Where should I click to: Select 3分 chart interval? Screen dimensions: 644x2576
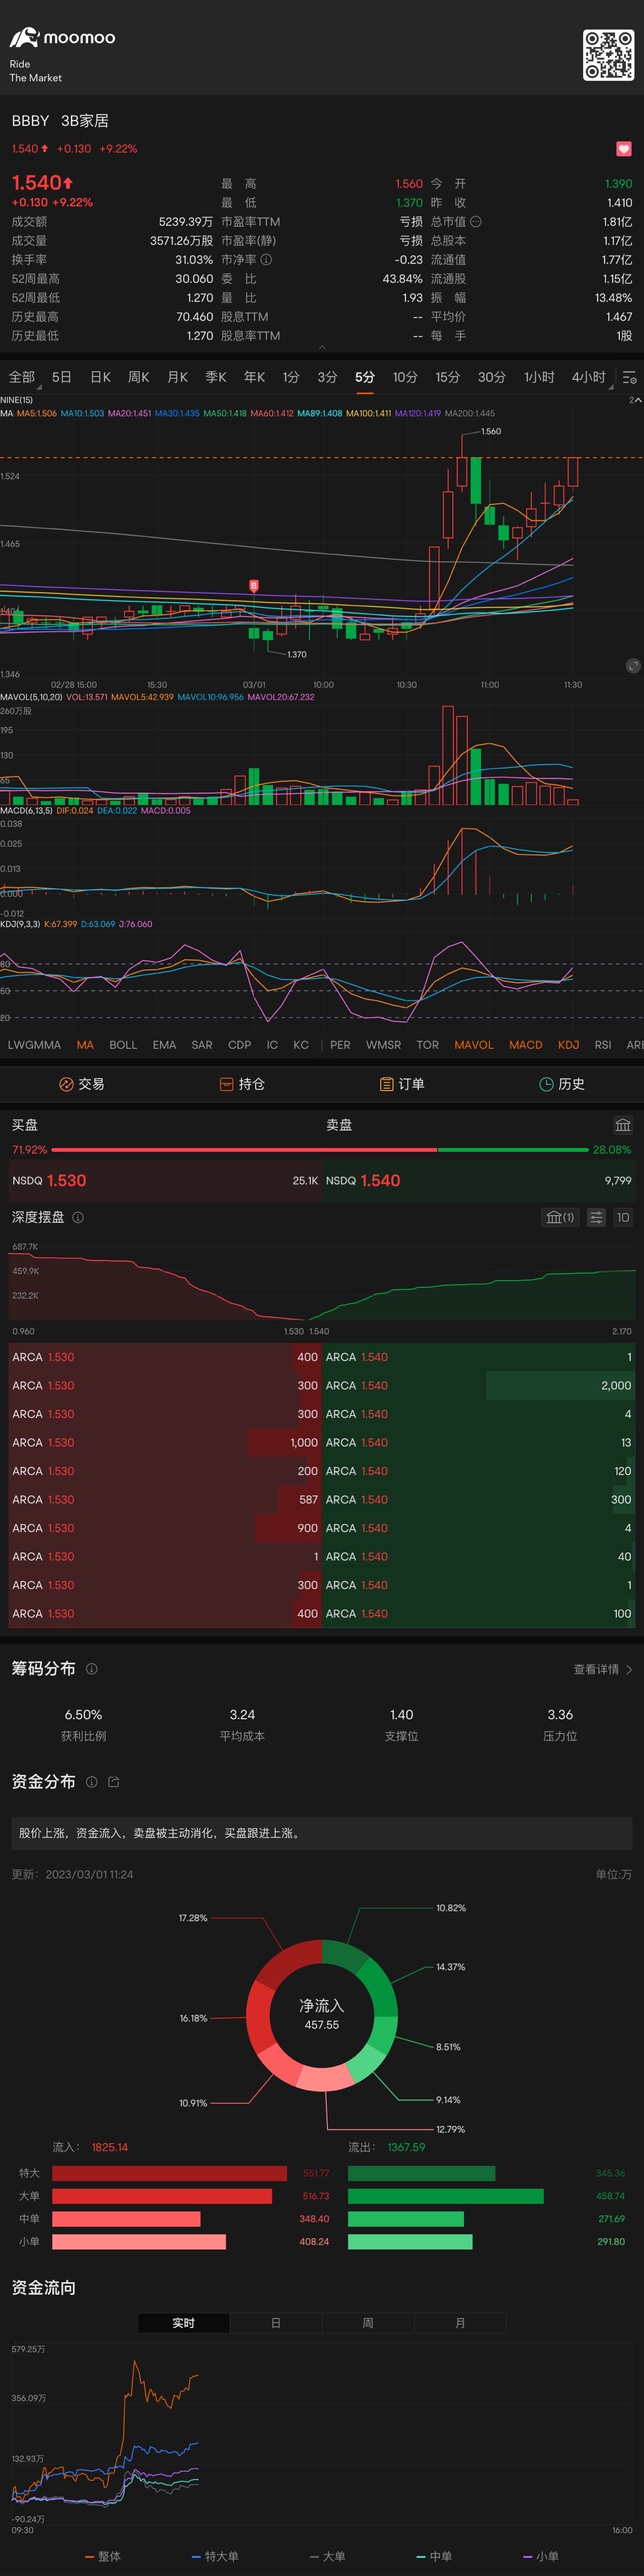[x=327, y=377]
